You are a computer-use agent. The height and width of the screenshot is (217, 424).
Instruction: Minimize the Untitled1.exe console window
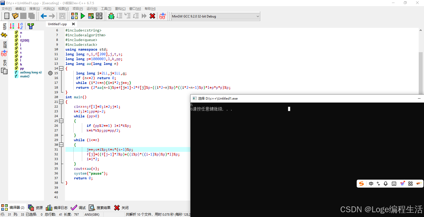(x=419, y=98)
